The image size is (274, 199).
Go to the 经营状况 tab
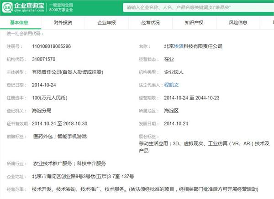pyautogui.click(x=150, y=22)
